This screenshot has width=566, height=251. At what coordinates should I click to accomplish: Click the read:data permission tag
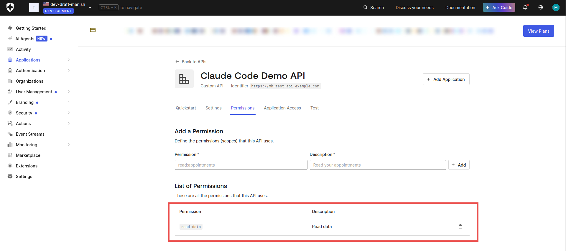point(191,227)
